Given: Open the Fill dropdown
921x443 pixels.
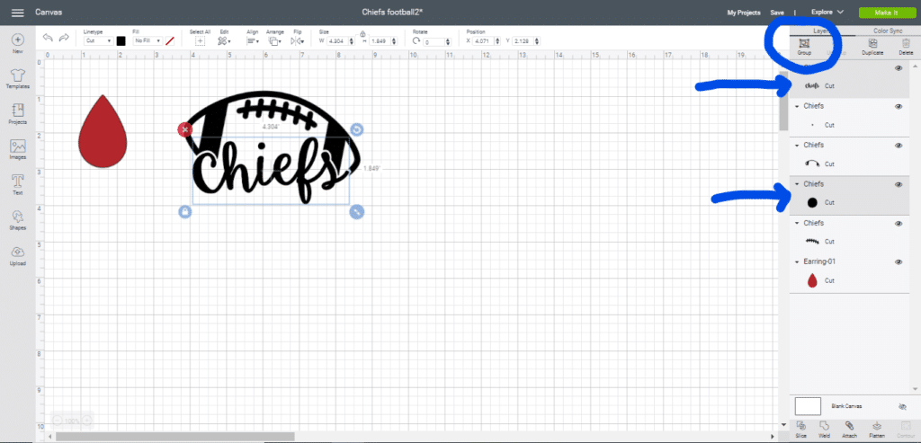Looking at the screenshot, I should [147, 40].
